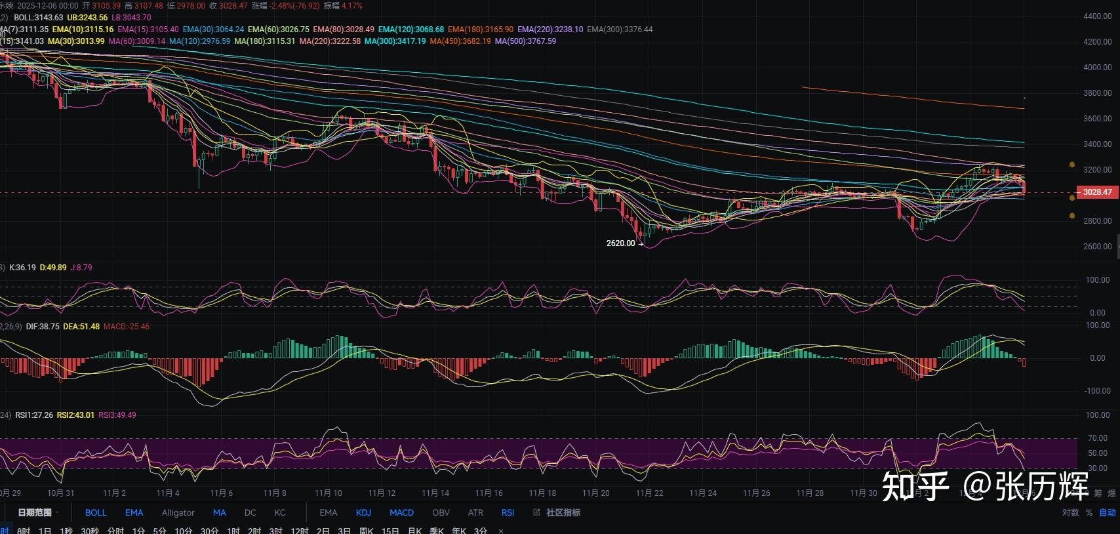The width and height of the screenshot is (1120, 534).
Task: Enable the Alligator indicator
Action: [178, 512]
